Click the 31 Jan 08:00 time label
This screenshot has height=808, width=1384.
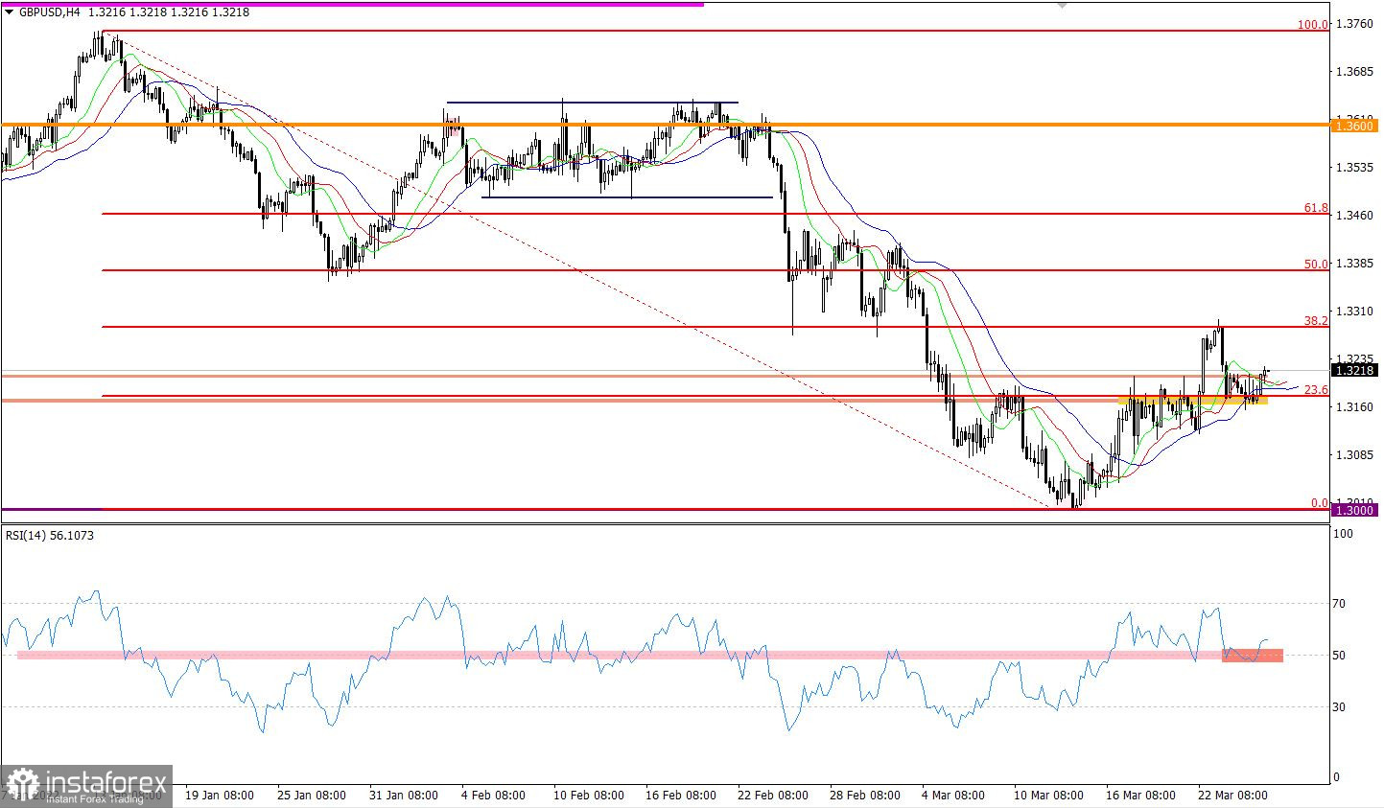pos(404,796)
